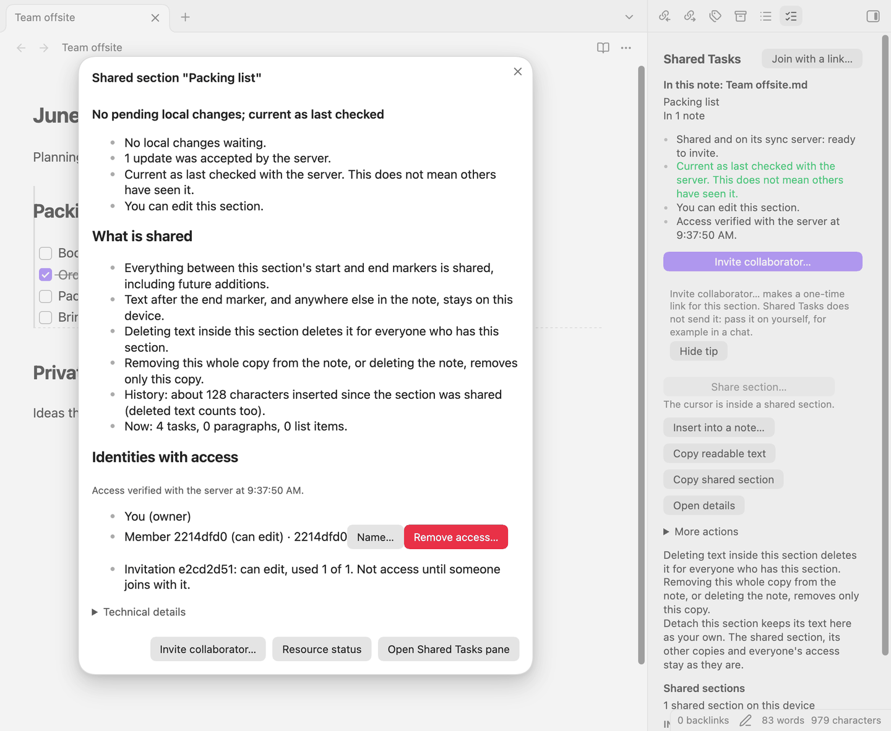
Task: Click the pencil edit-mode icon in status bar
Action: (746, 720)
